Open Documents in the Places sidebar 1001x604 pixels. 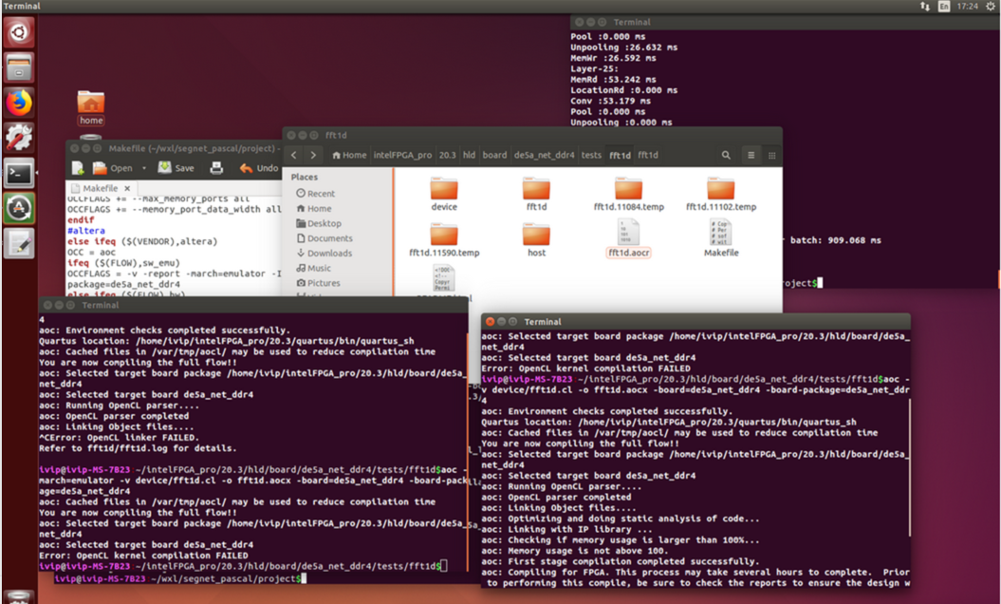(324, 238)
